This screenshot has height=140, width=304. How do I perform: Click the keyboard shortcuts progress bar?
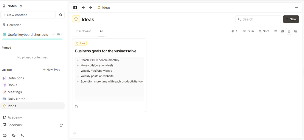click(x=32, y=39)
